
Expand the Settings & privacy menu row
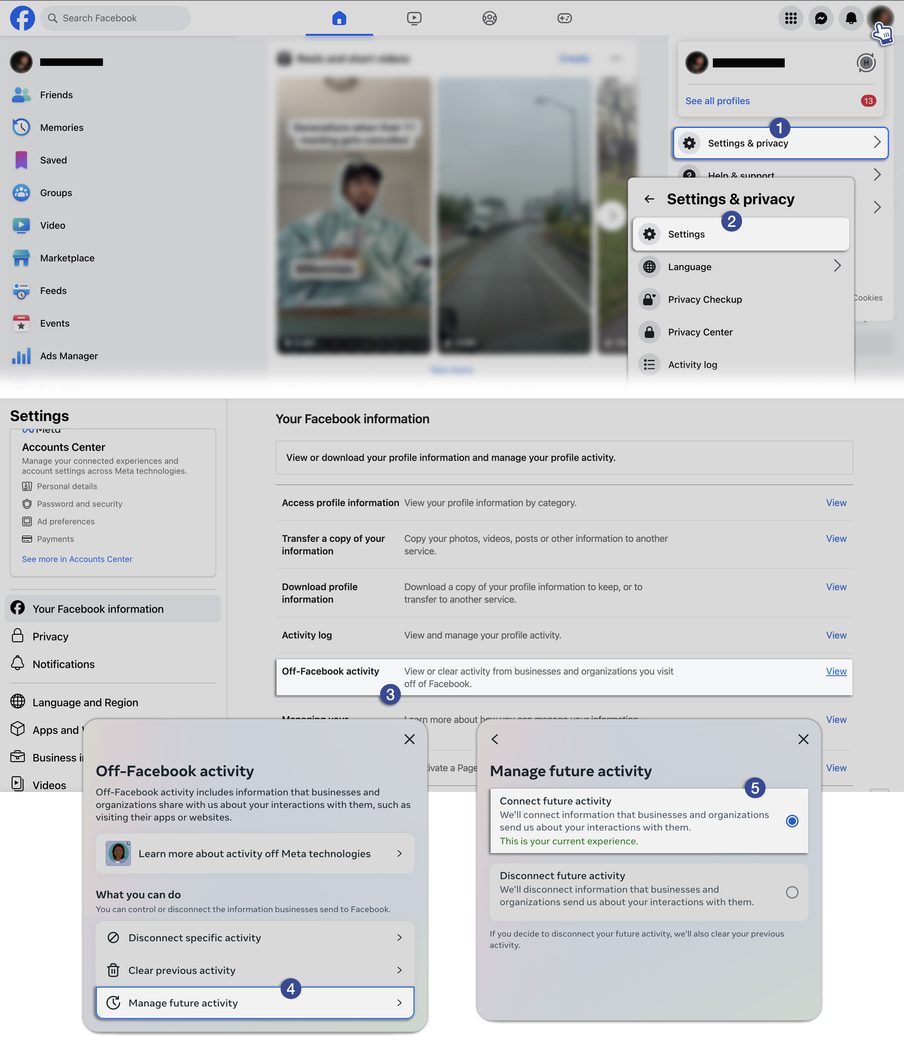point(781,143)
